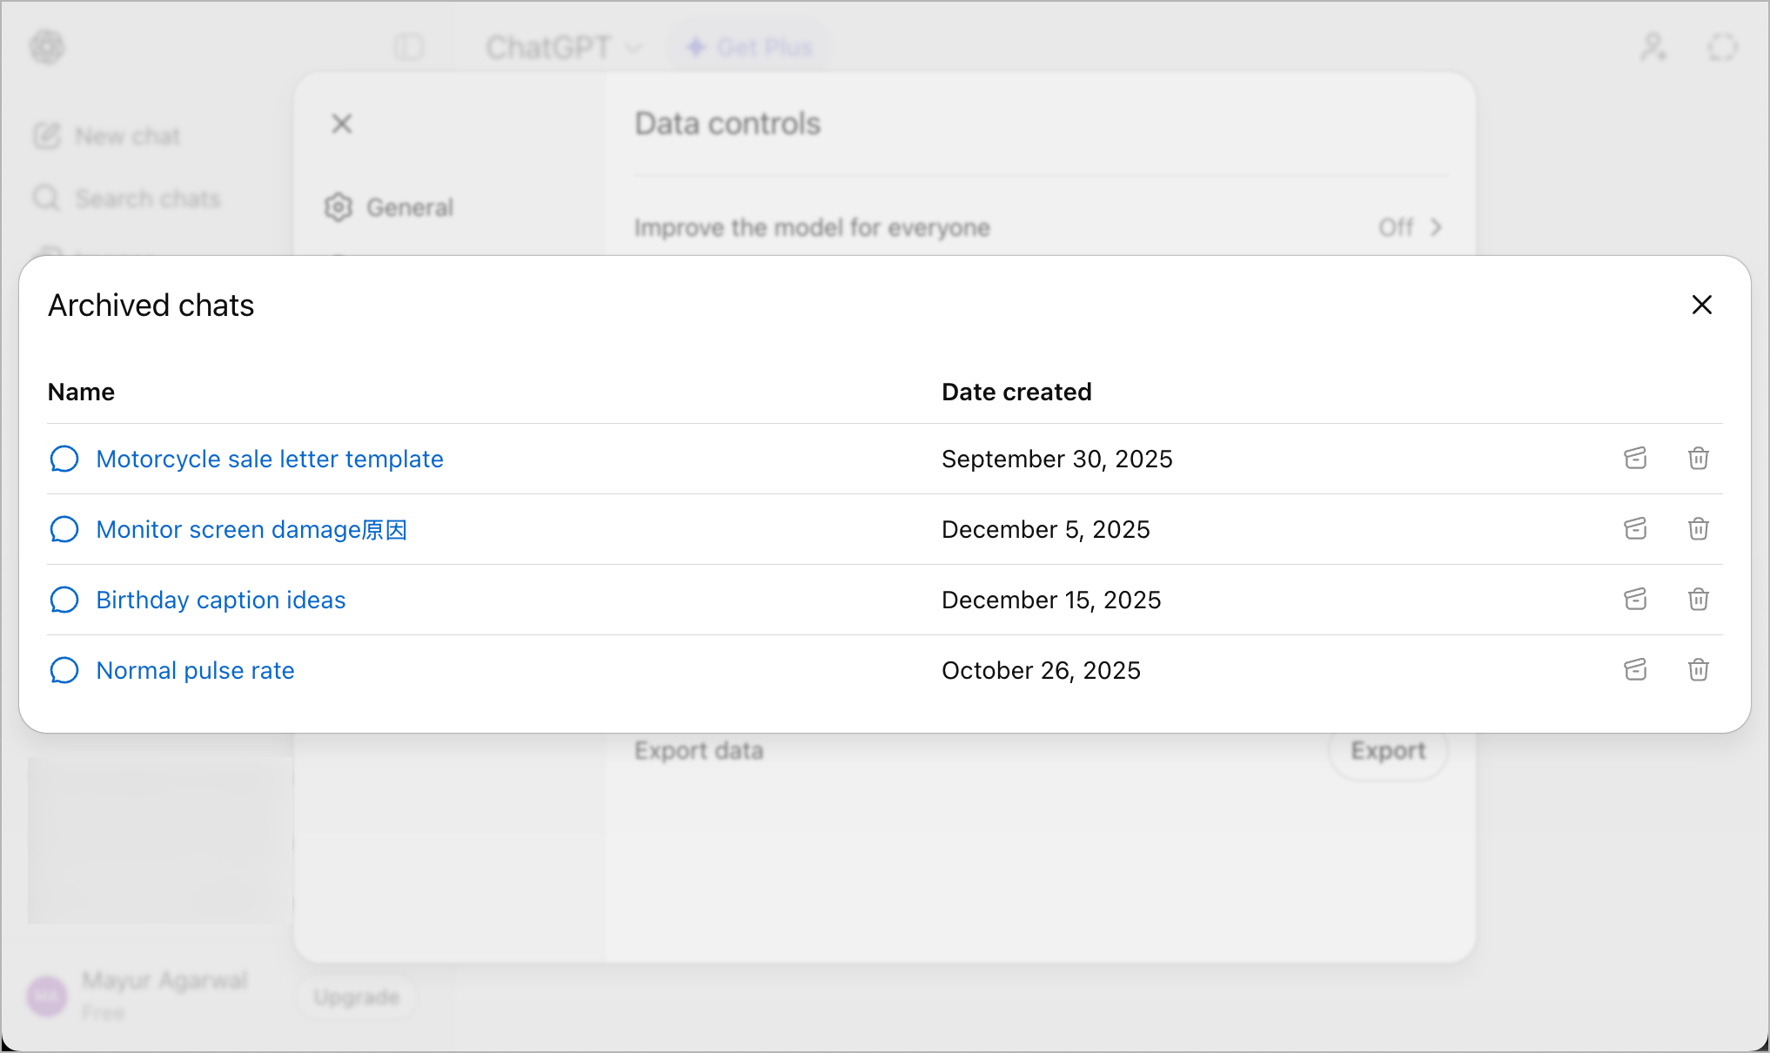Select the General tab in settings
The image size is (1770, 1053).
point(410,207)
